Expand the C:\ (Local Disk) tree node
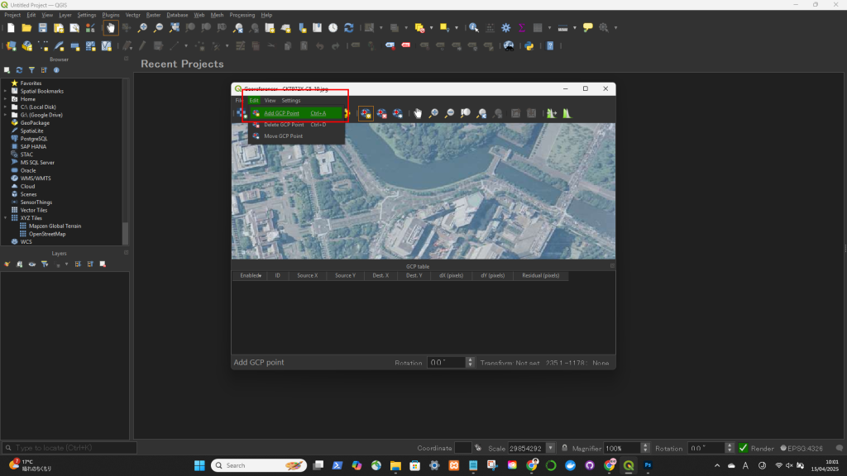The width and height of the screenshot is (847, 476). (5, 107)
